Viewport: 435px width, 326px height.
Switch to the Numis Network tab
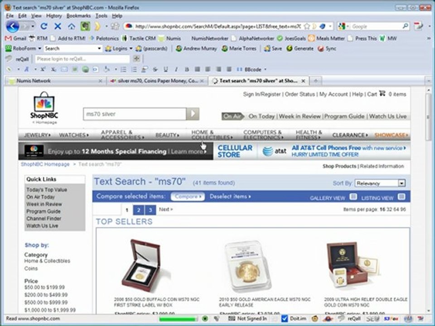click(x=55, y=81)
